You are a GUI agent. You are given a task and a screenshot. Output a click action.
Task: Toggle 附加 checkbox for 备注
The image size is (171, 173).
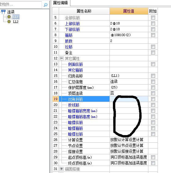153,53
